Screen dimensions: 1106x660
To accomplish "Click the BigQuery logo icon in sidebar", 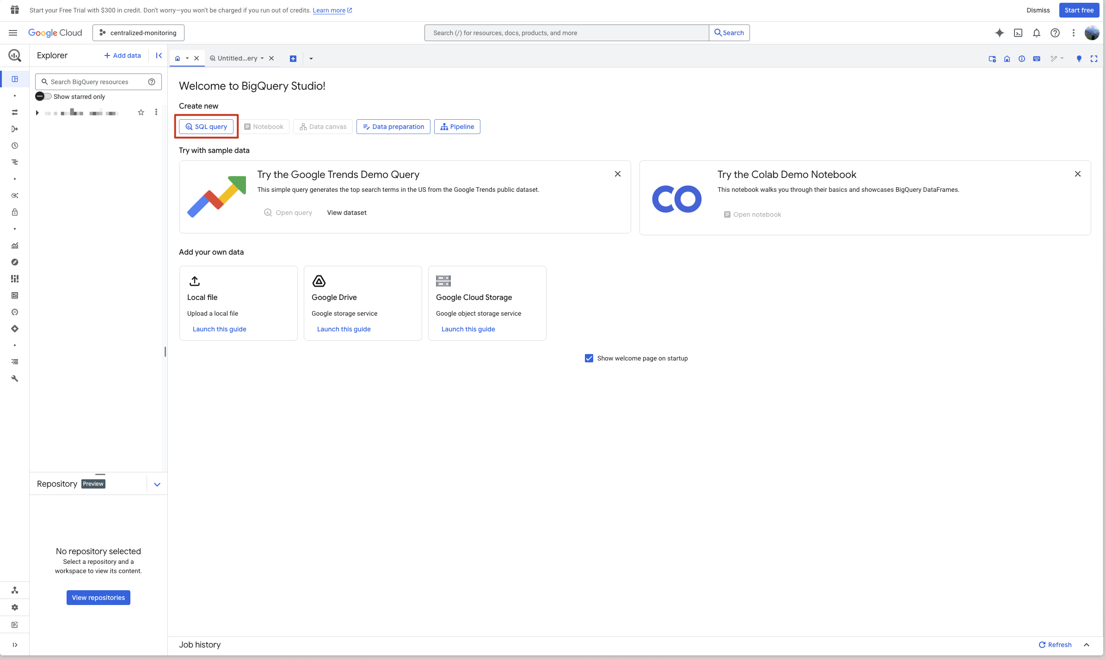I will (x=15, y=56).
